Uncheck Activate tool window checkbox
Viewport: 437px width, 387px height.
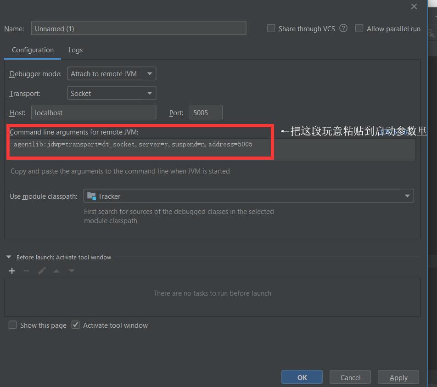[x=76, y=325]
